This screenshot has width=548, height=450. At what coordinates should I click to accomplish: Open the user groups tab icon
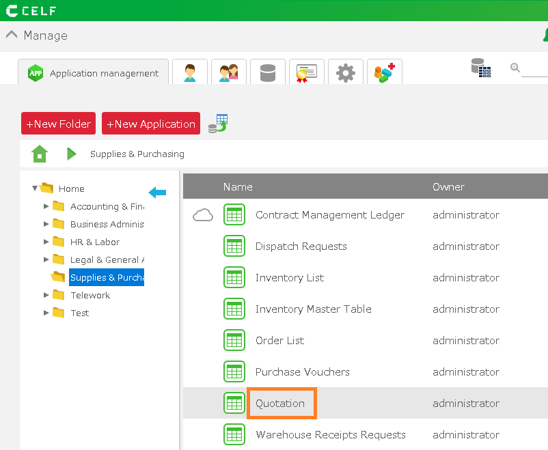coord(229,72)
